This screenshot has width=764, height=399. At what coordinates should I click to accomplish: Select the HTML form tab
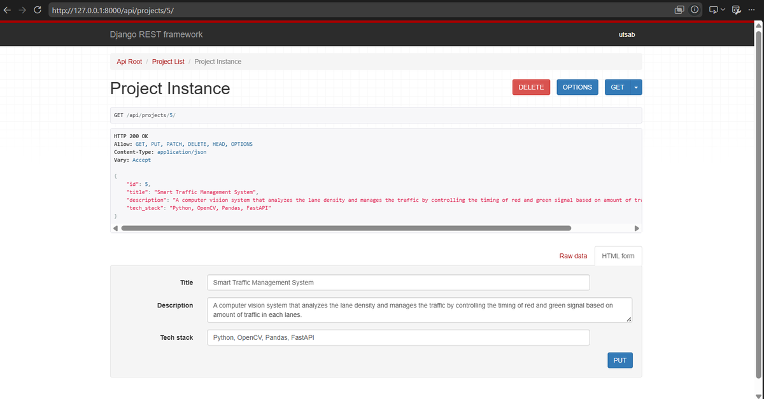click(618, 256)
